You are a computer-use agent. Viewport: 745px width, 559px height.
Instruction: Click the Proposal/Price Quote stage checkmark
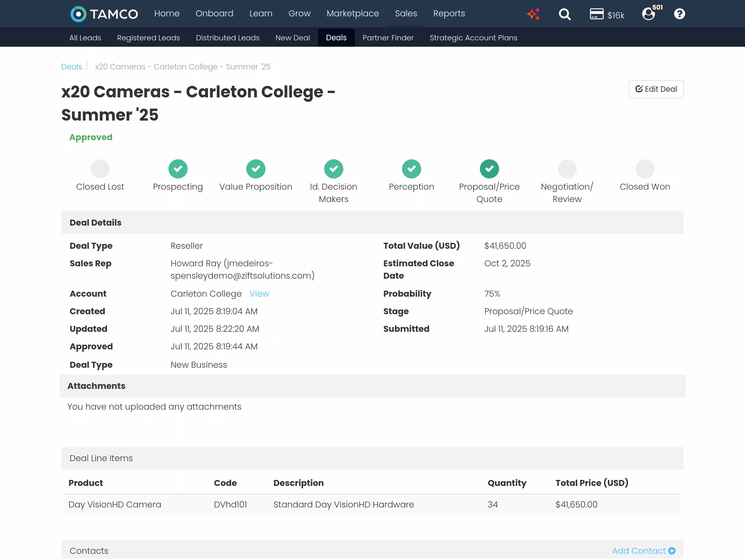(489, 169)
